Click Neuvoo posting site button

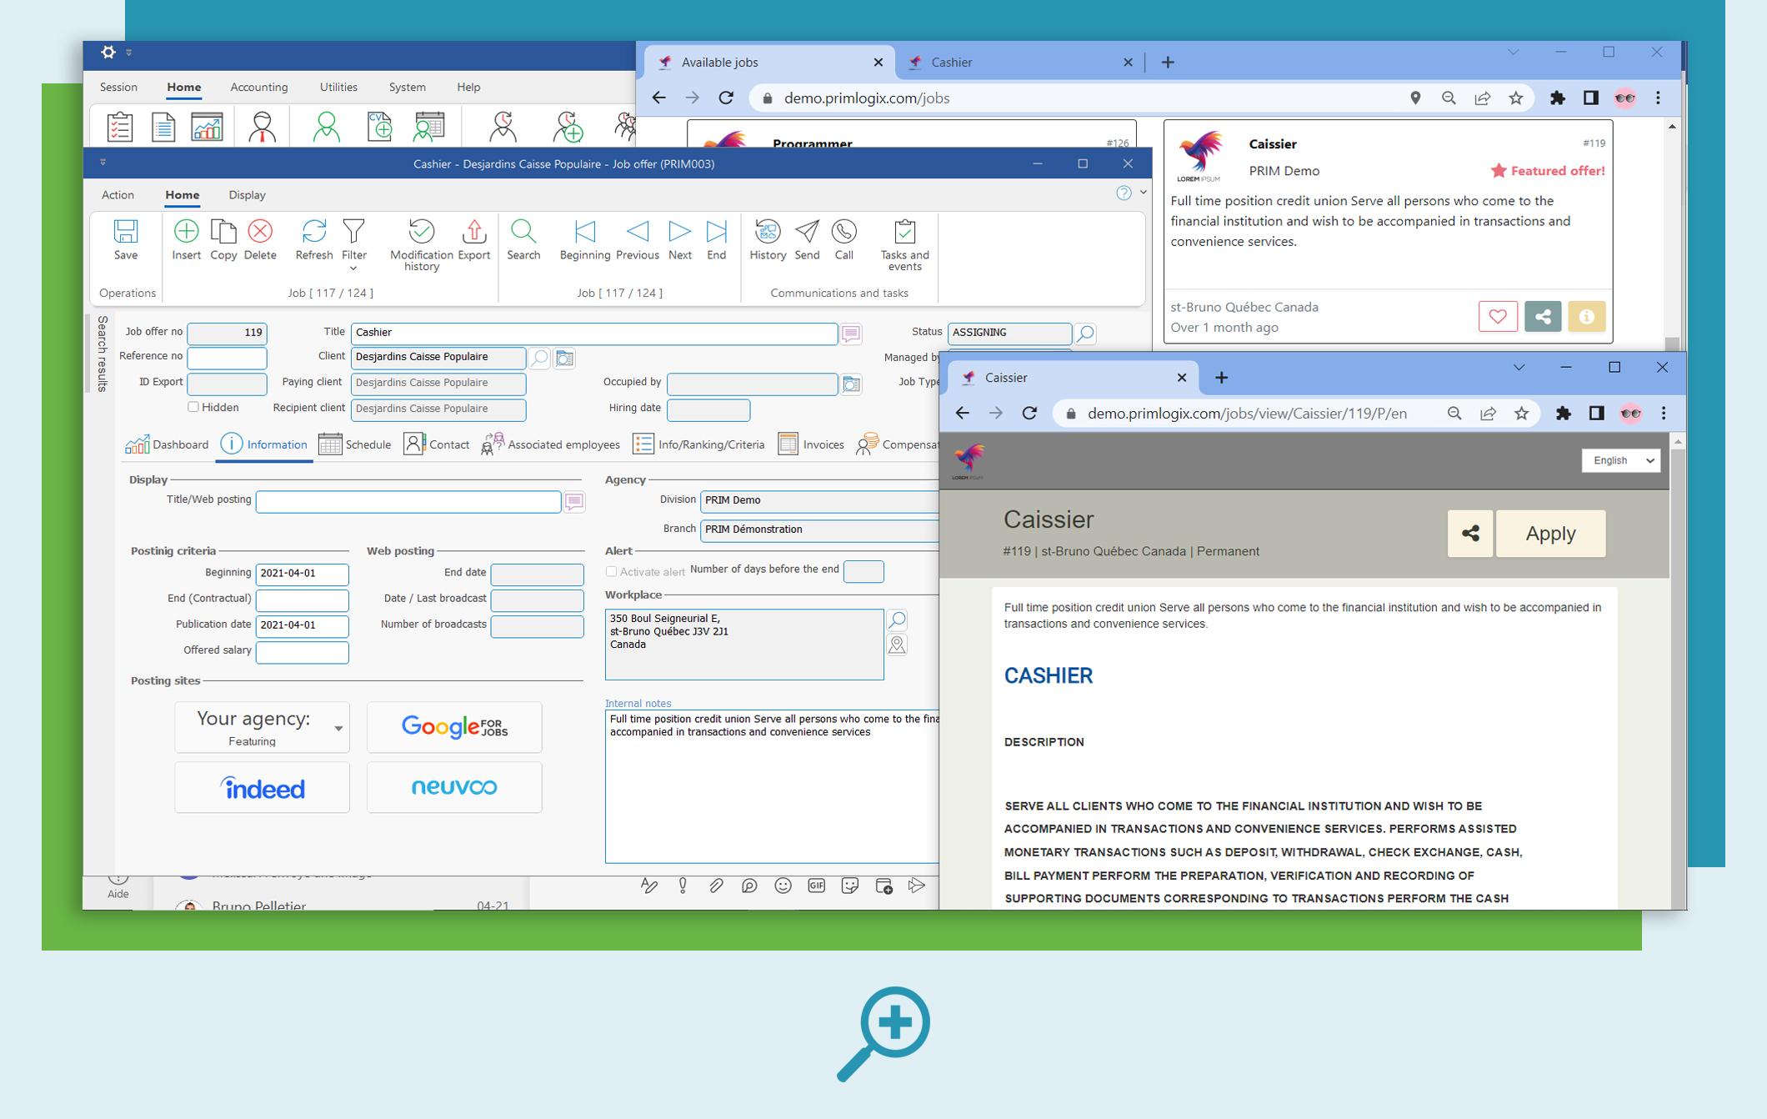pos(454,787)
